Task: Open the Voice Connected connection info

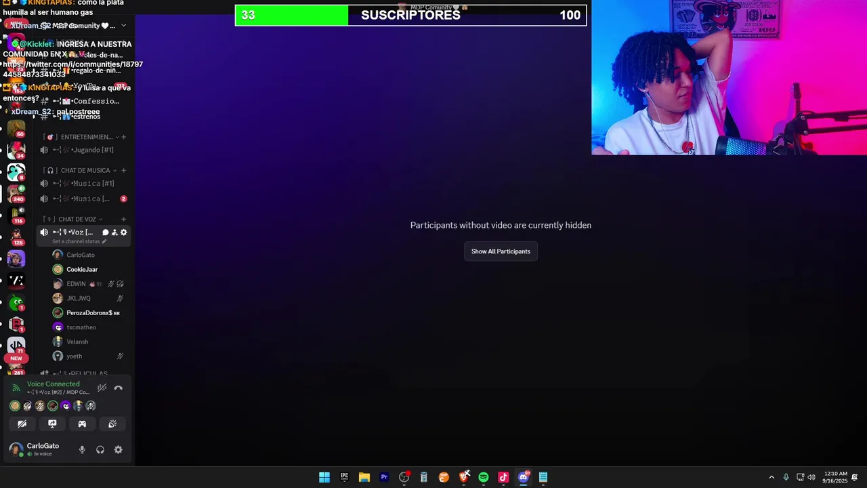Action: [53, 384]
